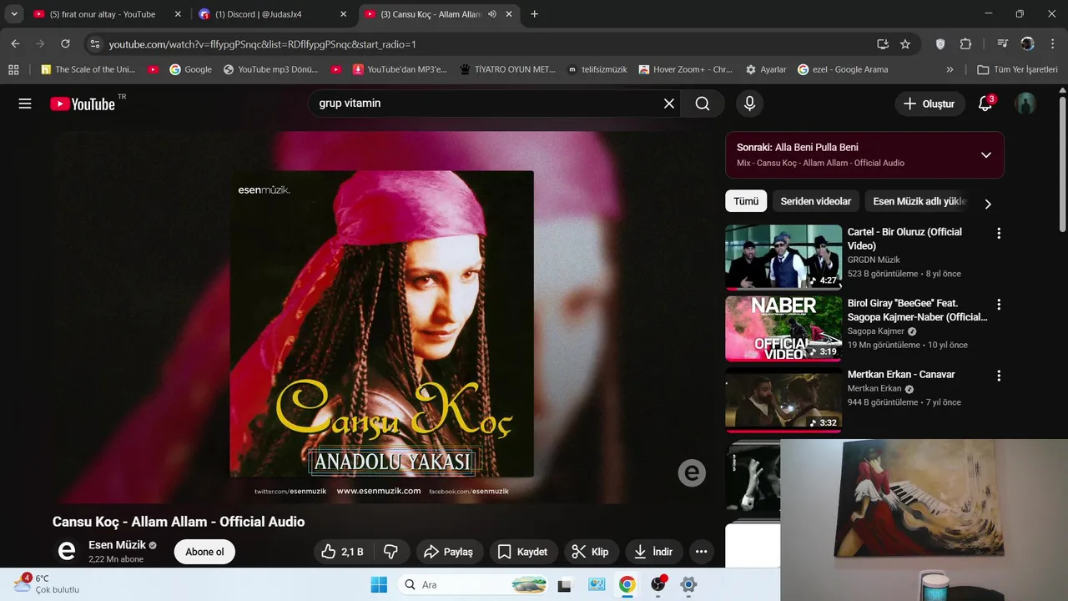Click the Windows taskbar Ara search box
The image size is (1068, 601).
473,584
